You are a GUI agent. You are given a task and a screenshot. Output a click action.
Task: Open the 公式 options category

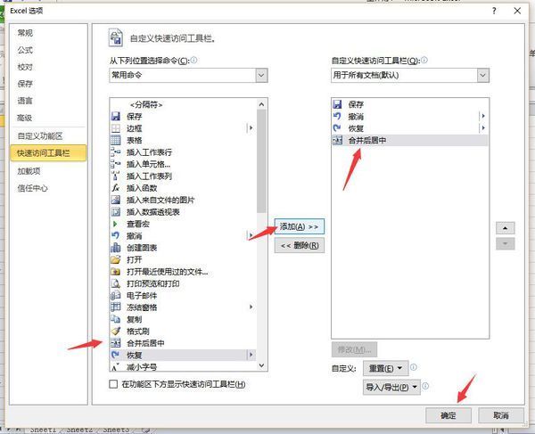point(25,50)
